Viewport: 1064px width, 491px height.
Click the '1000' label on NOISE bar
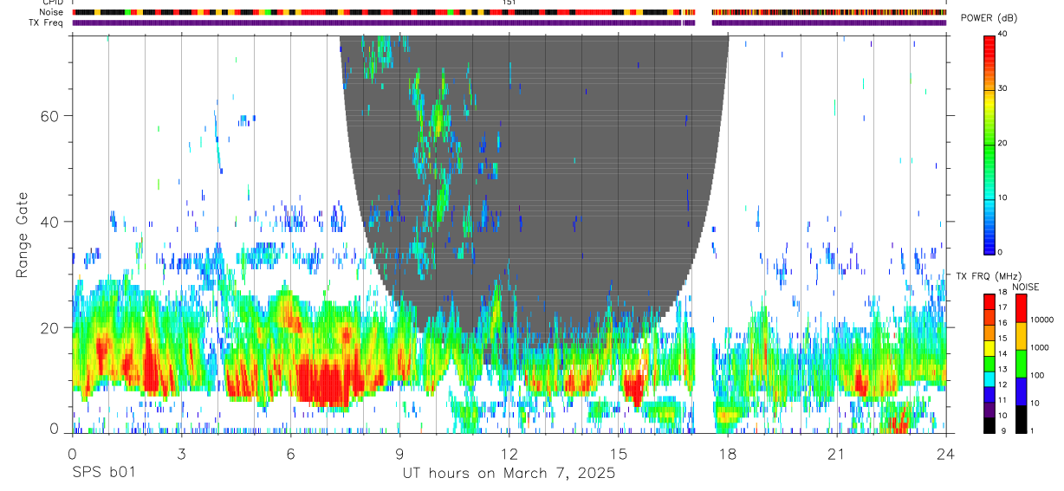pyautogui.click(x=1040, y=347)
